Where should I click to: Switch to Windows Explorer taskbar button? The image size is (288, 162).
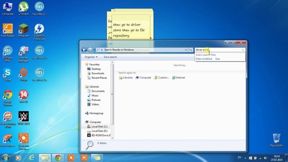click(45, 158)
